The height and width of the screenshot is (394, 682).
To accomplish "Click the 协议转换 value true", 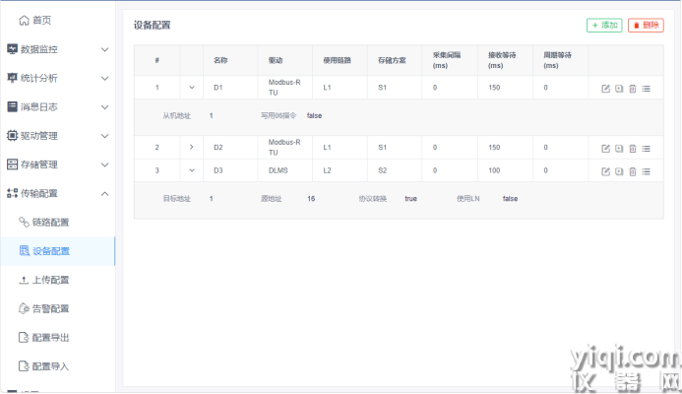I will pos(410,199).
